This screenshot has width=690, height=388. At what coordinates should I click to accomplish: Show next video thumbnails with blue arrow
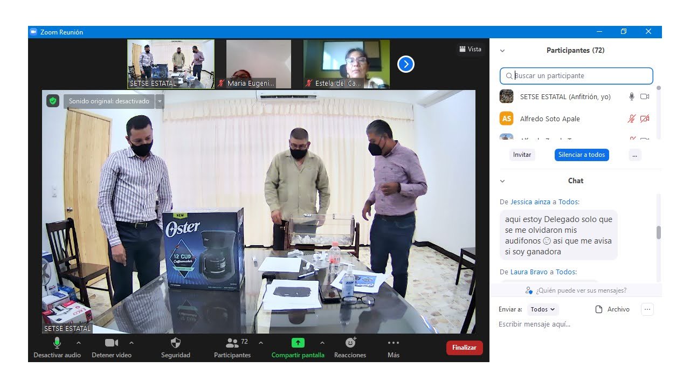tap(405, 65)
